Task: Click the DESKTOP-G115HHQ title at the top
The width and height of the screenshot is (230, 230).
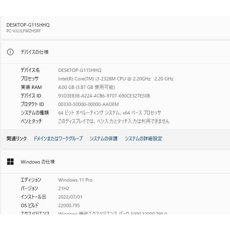Action: pos(28,25)
